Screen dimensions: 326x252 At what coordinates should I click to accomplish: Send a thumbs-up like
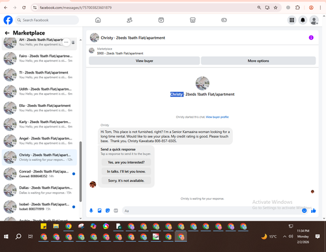pyautogui.click(x=314, y=210)
